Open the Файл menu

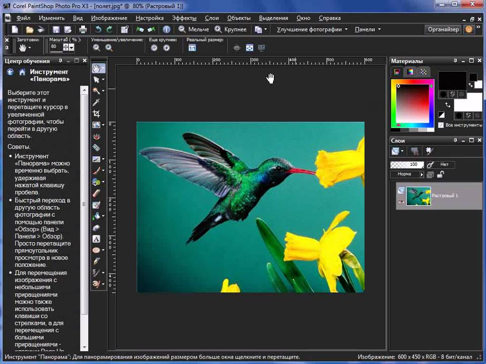coord(23,18)
